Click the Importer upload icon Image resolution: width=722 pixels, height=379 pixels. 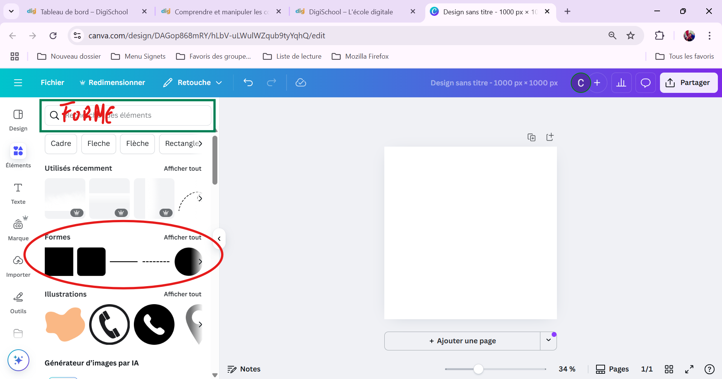click(x=18, y=266)
